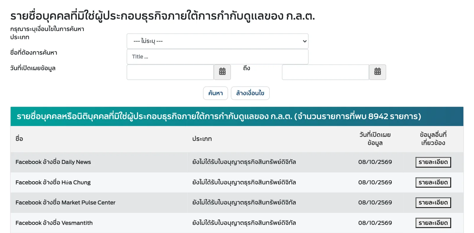Open the ประเภท dropdown showing ไม่ระบุ

pos(217,41)
